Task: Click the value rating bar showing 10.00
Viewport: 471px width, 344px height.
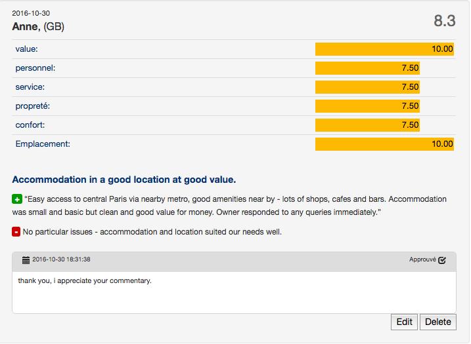Action: tap(384, 49)
